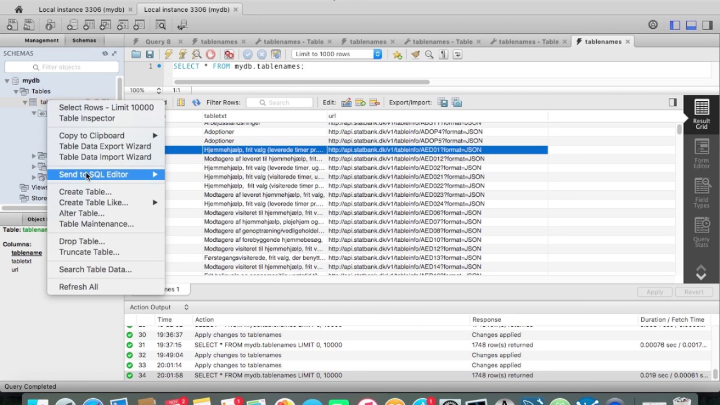Choose Send to SQL Editor menu item
Image resolution: width=720 pixels, height=405 pixels.
pyautogui.click(x=106, y=174)
